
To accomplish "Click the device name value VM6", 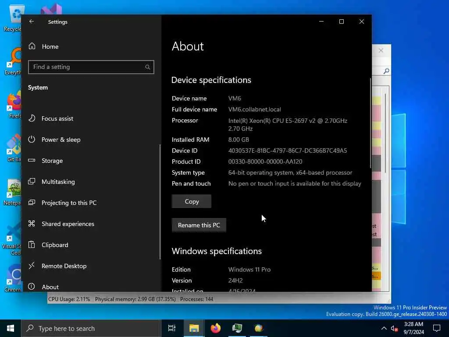I will [235, 98].
